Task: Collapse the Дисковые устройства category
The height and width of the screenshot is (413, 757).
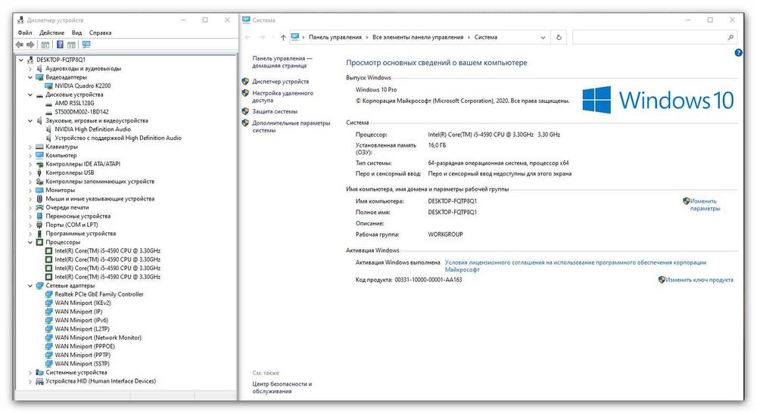Action: (x=30, y=95)
